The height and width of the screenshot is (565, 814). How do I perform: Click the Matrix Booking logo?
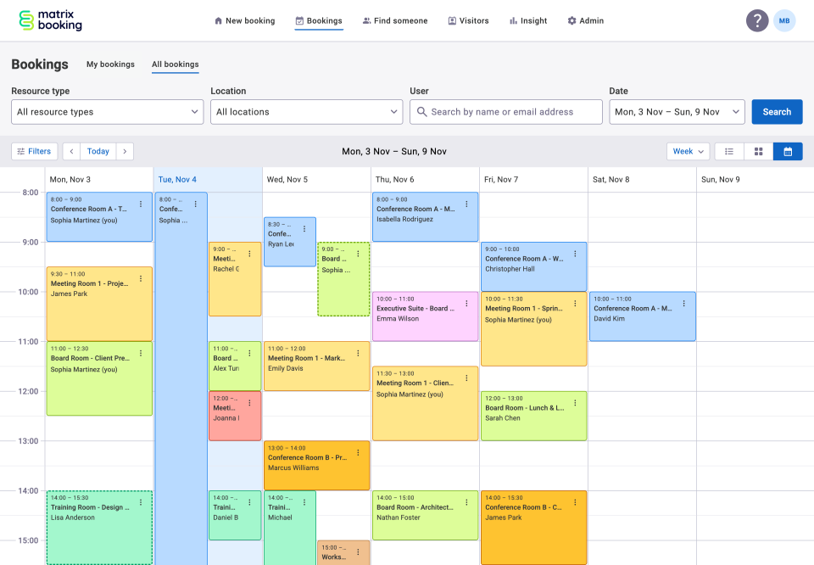tap(49, 20)
